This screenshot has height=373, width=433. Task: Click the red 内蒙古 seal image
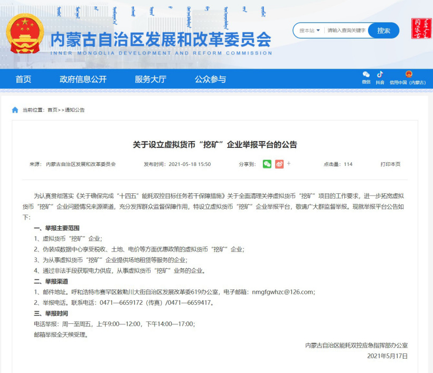tap(421, 29)
